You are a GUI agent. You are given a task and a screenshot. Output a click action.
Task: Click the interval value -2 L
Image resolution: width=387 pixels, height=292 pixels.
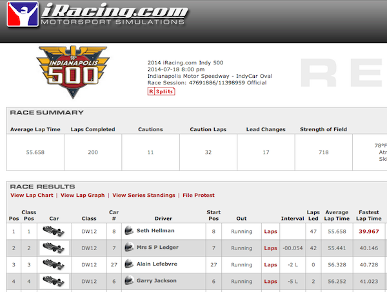pyautogui.click(x=293, y=265)
